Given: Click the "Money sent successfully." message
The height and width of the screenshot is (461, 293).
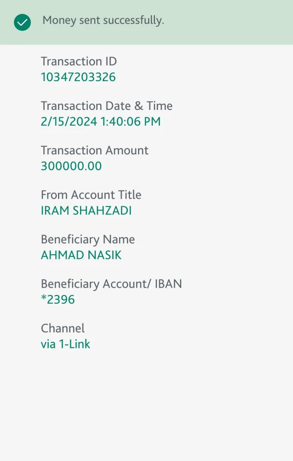Looking at the screenshot, I should point(103,21).
